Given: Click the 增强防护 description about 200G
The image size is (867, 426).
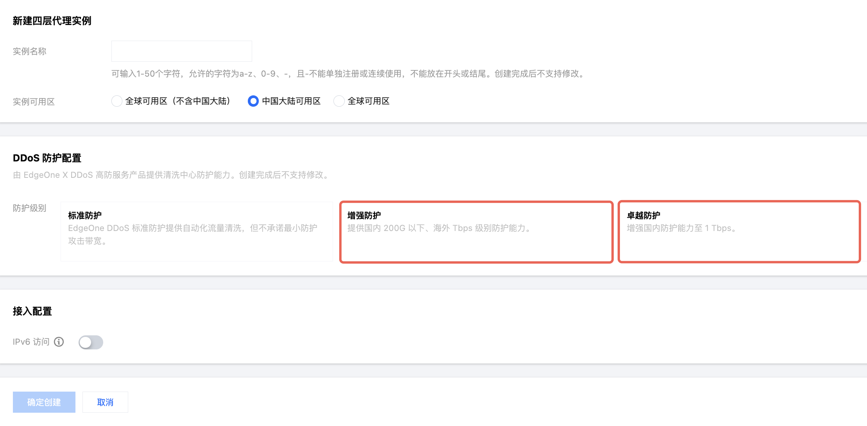Looking at the screenshot, I should [439, 228].
